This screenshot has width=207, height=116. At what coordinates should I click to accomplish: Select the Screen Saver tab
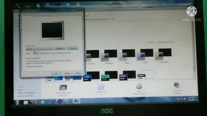coord(27,15)
